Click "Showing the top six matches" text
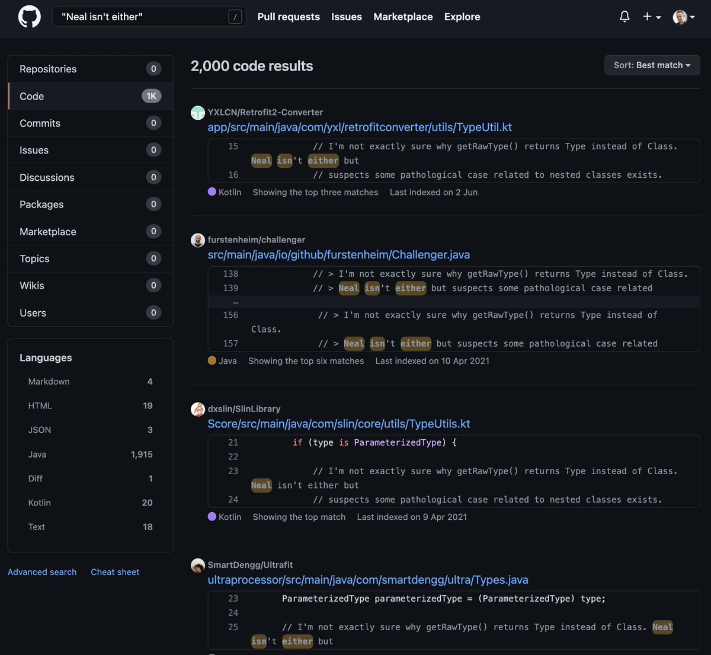This screenshot has width=711, height=655. click(306, 361)
